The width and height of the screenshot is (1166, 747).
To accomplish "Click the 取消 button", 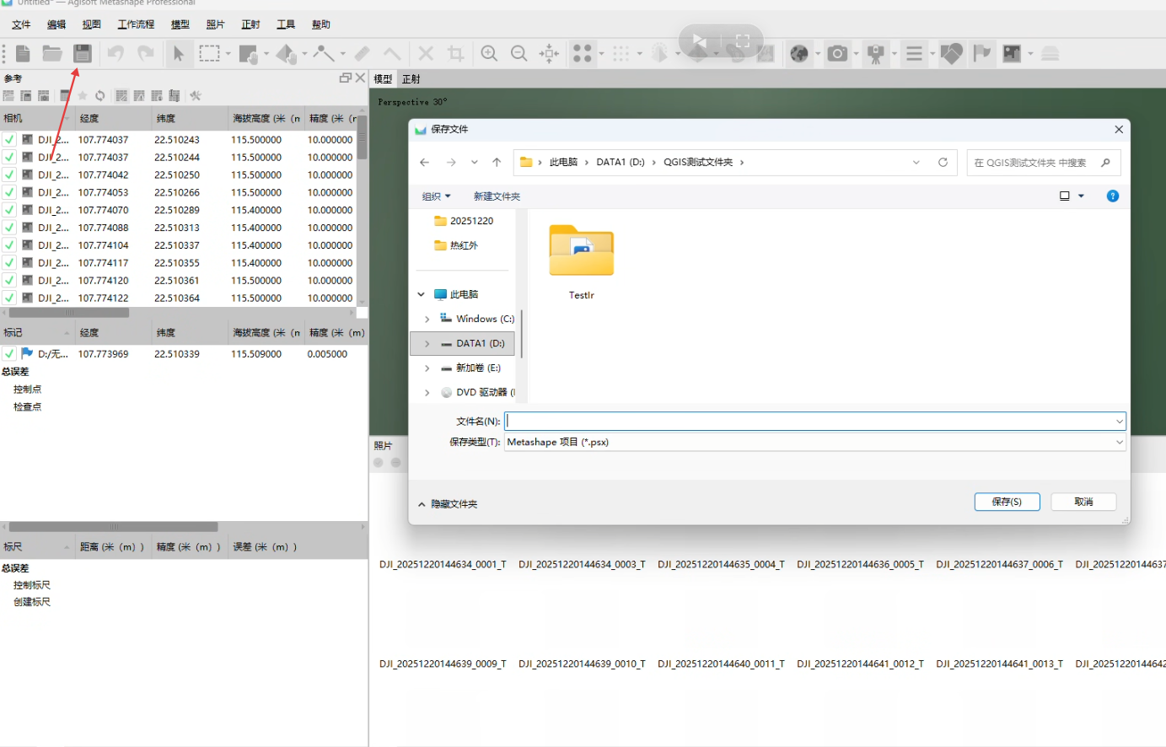I will 1083,502.
